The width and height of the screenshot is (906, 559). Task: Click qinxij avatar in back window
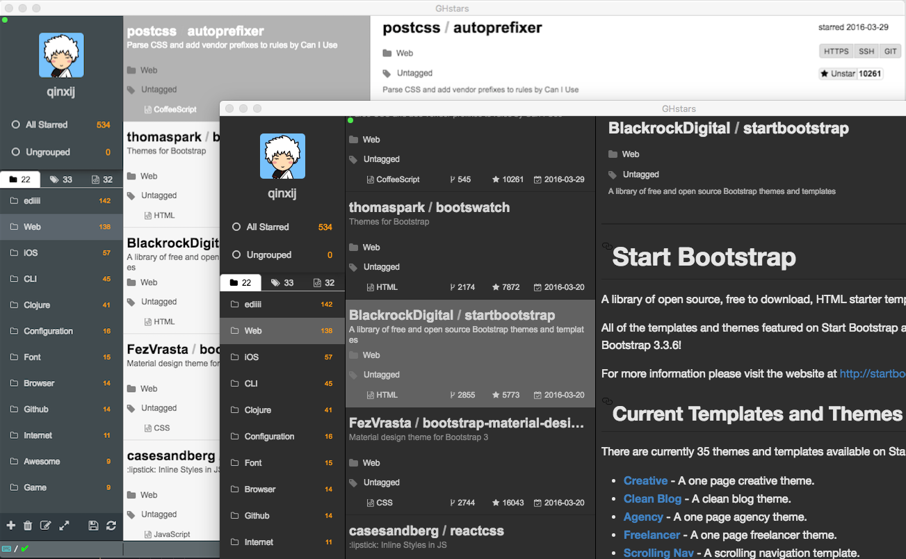pos(61,55)
